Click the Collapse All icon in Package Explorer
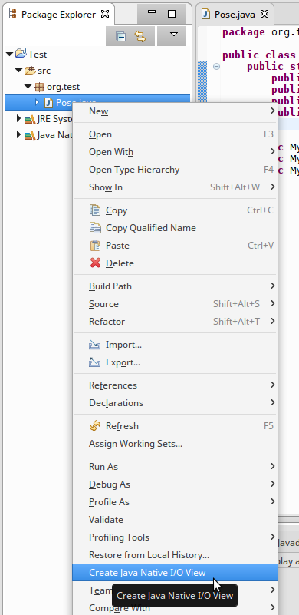 [x=120, y=37]
